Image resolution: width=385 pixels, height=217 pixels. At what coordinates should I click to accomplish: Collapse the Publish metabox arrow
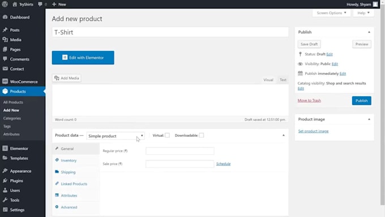pos(369,32)
